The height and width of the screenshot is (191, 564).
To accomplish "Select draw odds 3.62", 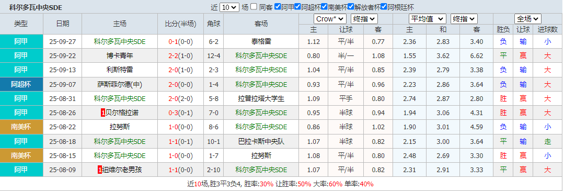I will [443, 56].
